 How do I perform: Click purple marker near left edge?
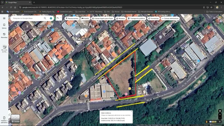tap(20, 93)
